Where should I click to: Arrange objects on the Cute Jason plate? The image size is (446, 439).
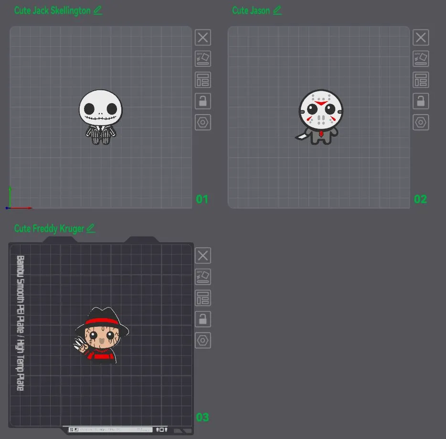click(x=420, y=80)
